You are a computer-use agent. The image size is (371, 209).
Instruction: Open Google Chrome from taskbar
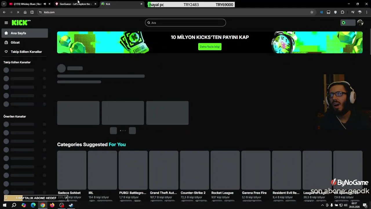(x=43, y=205)
